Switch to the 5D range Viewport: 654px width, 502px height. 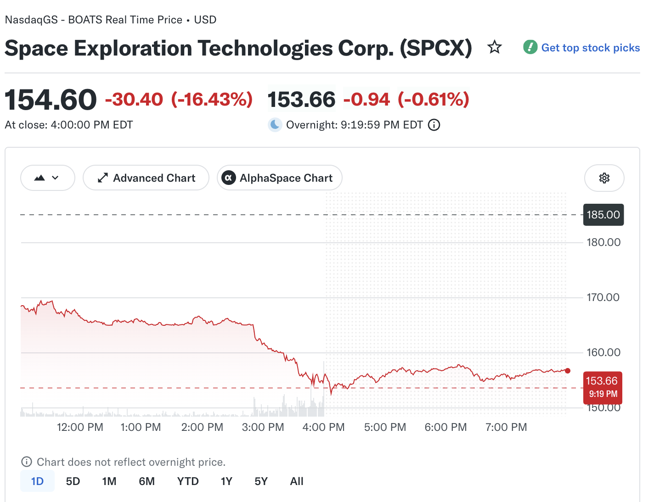pyautogui.click(x=73, y=481)
